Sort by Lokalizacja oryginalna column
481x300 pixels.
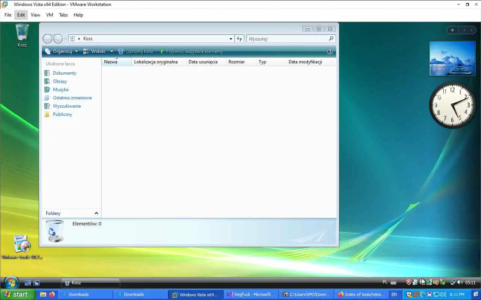click(159, 62)
